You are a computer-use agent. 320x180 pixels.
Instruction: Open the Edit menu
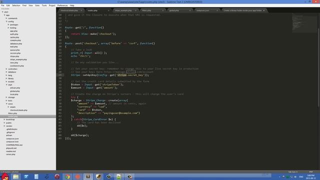(x=8, y=5)
